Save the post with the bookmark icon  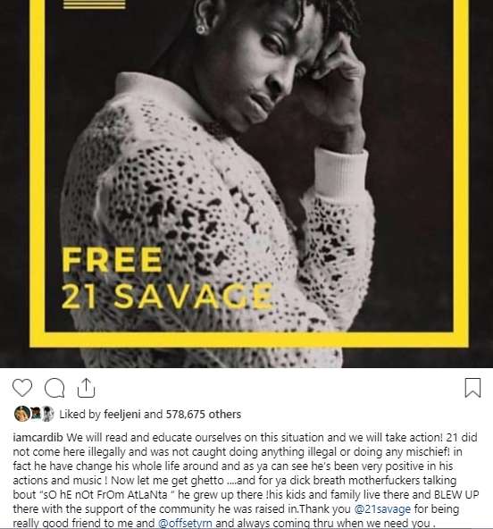(472, 388)
